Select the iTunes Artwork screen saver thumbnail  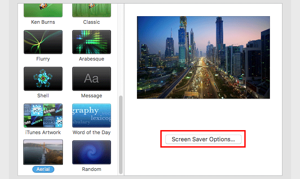[x=43, y=116]
